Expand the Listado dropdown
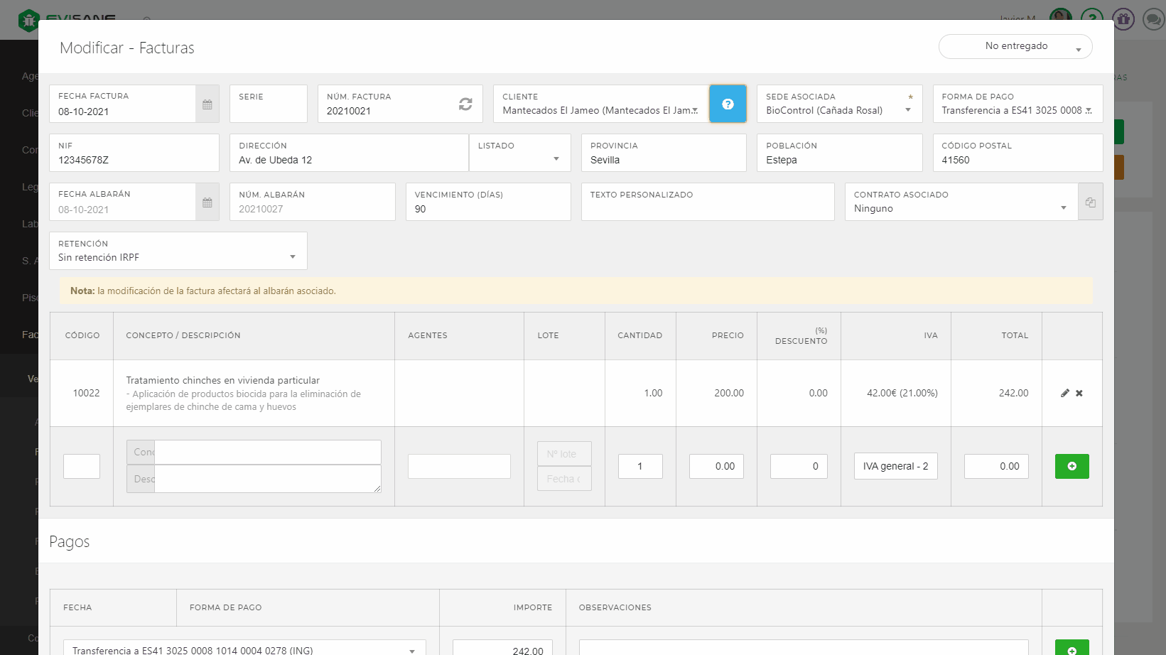Image resolution: width=1166 pixels, height=655 pixels. point(519,159)
